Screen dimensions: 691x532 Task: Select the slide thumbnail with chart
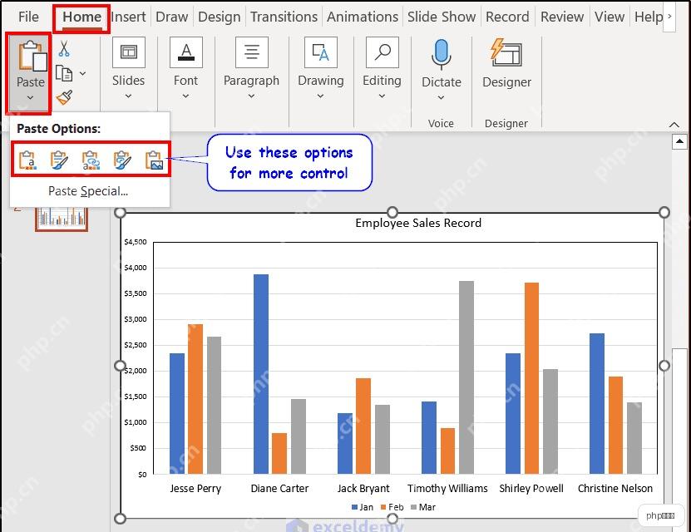point(62,218)
